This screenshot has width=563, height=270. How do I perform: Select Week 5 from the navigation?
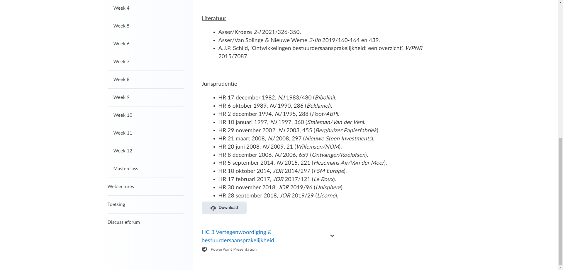[x=121, y=26]
